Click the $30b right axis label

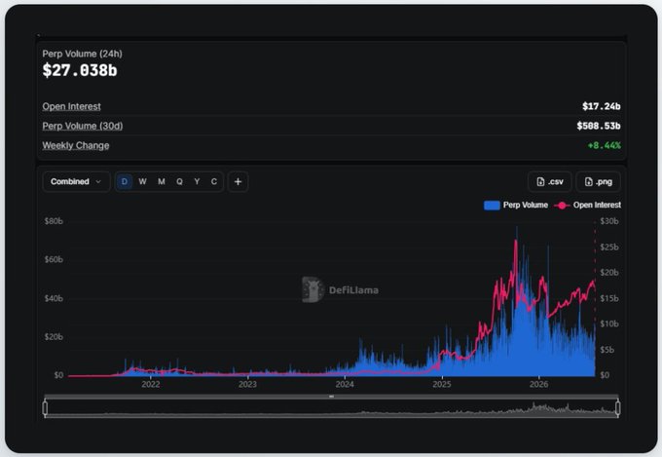609,221
